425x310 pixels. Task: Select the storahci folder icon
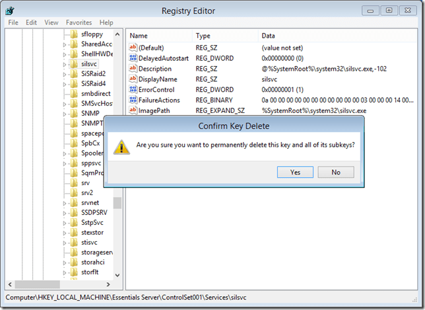(x=74, y=262)
